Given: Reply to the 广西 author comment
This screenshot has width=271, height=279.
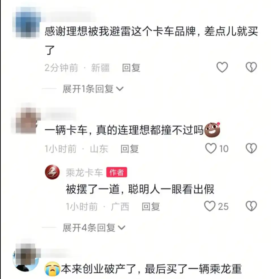Looking at the screenshot, I should [151, 207].
